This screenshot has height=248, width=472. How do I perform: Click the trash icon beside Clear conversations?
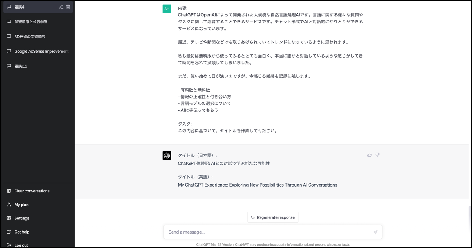[x=9, y=191]
